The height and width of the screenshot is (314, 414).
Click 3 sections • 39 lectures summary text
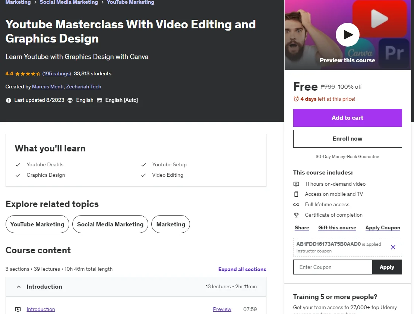(x=59, y=269)
